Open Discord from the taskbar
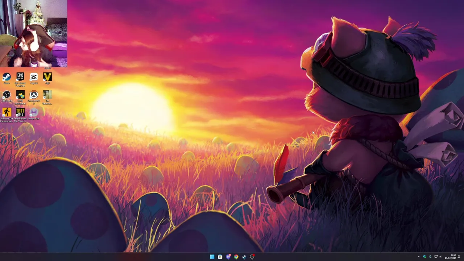 coord(228,257)
